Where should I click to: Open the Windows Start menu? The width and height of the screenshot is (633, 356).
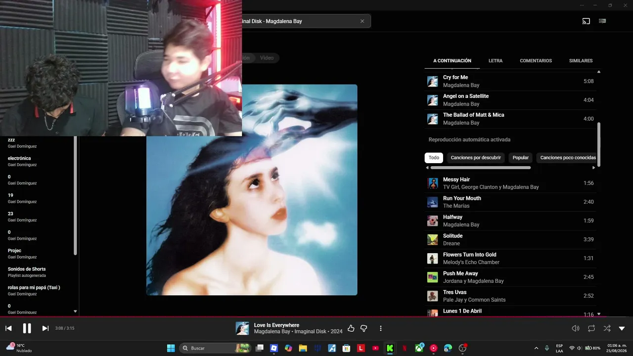[x=171, y=348]
